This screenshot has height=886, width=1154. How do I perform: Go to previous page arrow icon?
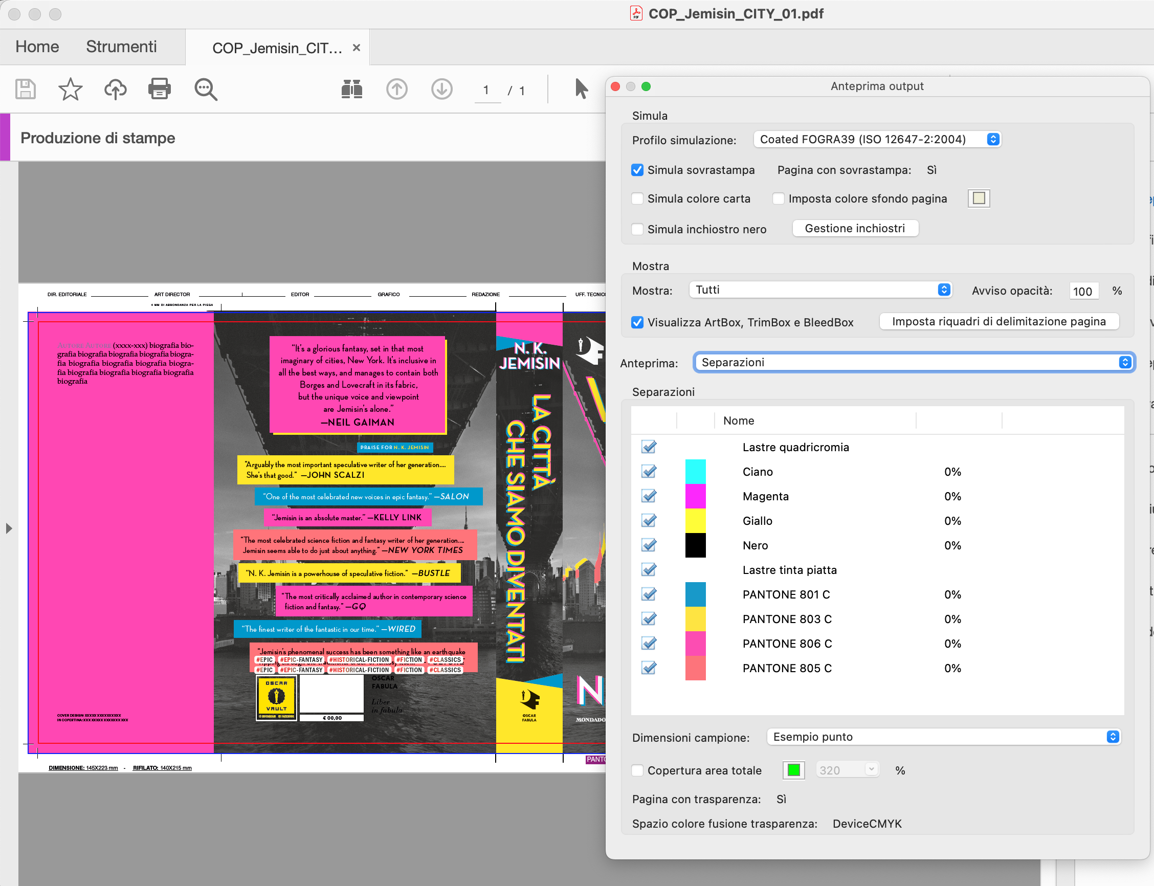coord(396,89)
